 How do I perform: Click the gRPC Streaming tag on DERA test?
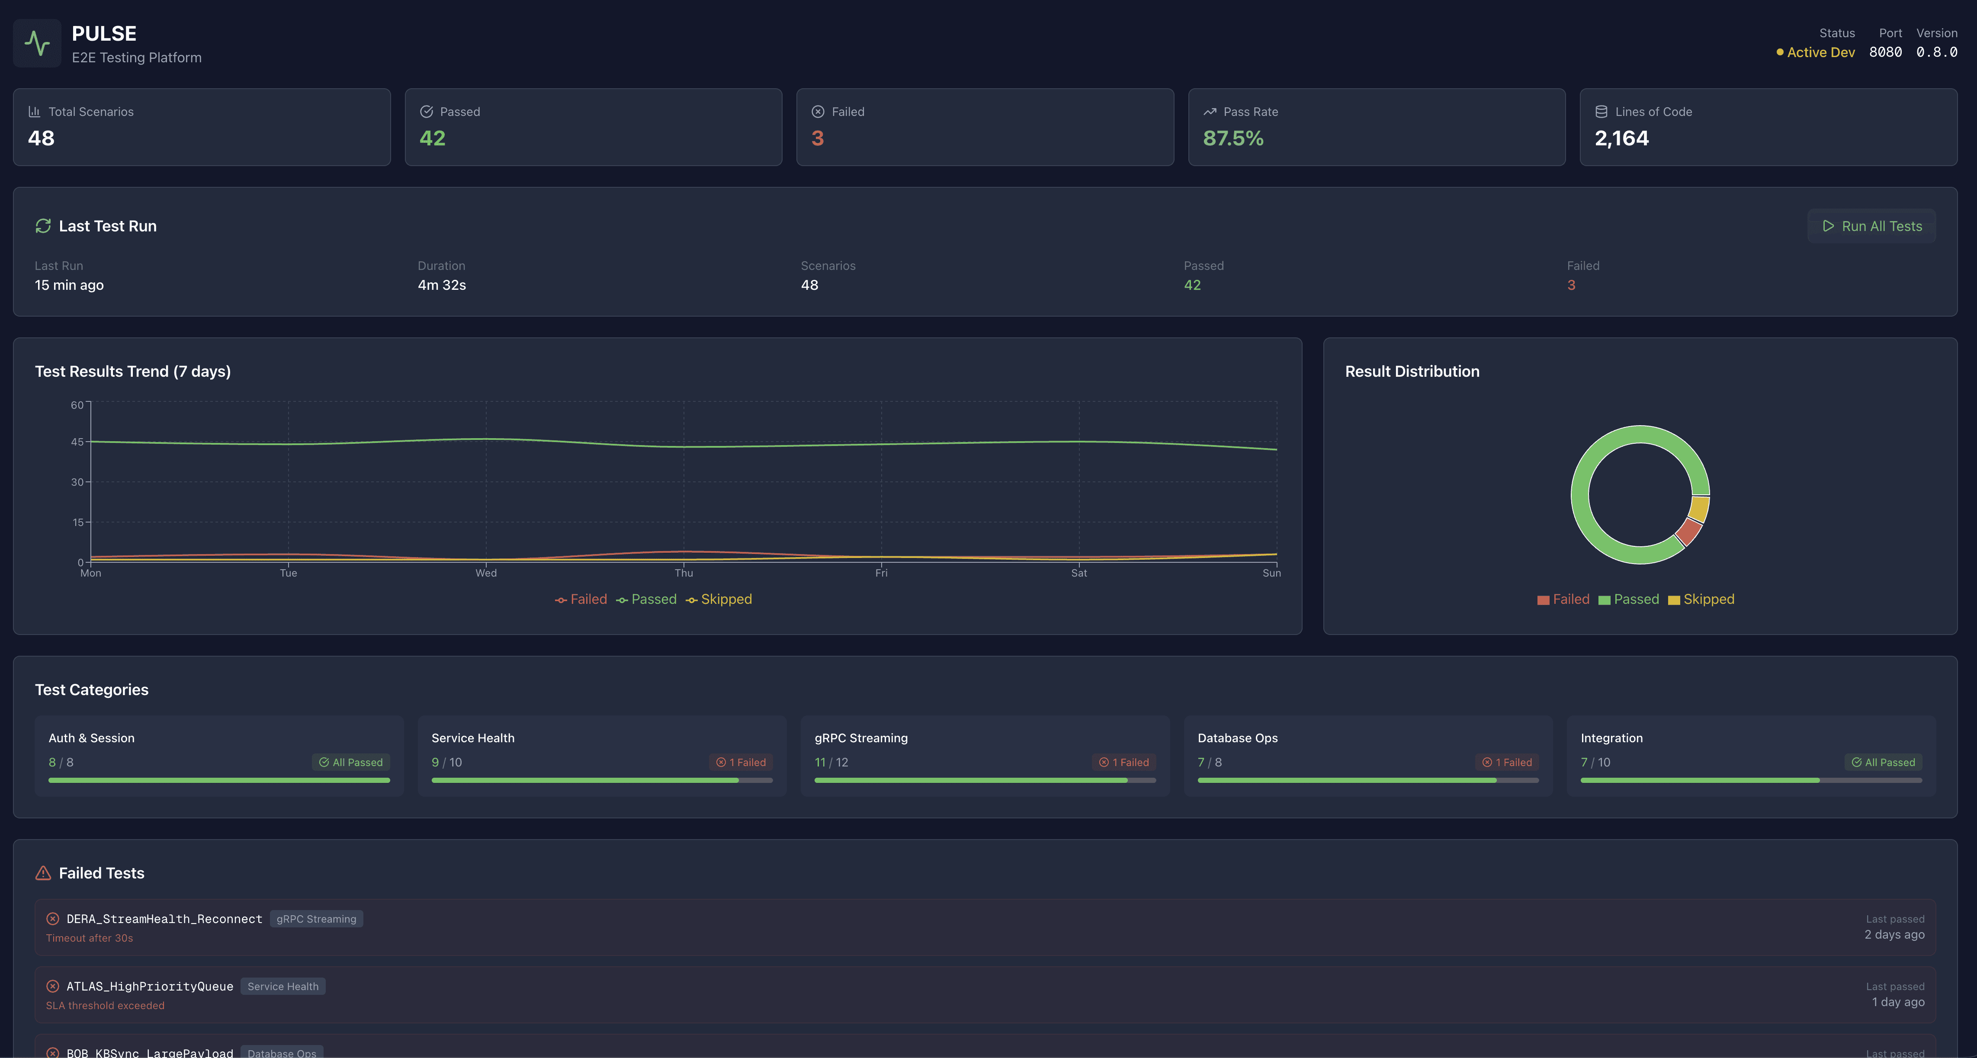pyautogui.click(x=316, y=919)
